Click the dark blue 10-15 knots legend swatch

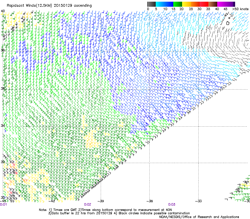(x=169, y=4)
